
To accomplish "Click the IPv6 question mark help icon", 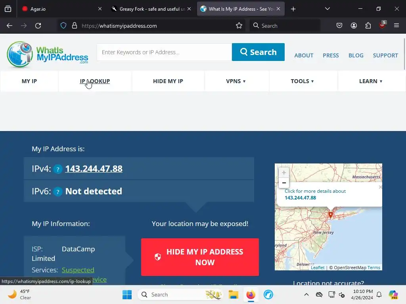I will (58, 192).
